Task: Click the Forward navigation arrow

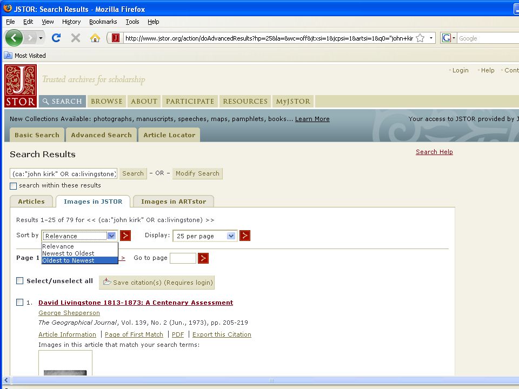Action: coord(30,38)
